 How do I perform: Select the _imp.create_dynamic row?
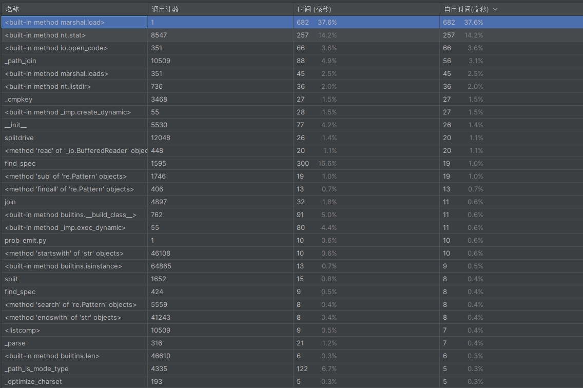(291, 112)
